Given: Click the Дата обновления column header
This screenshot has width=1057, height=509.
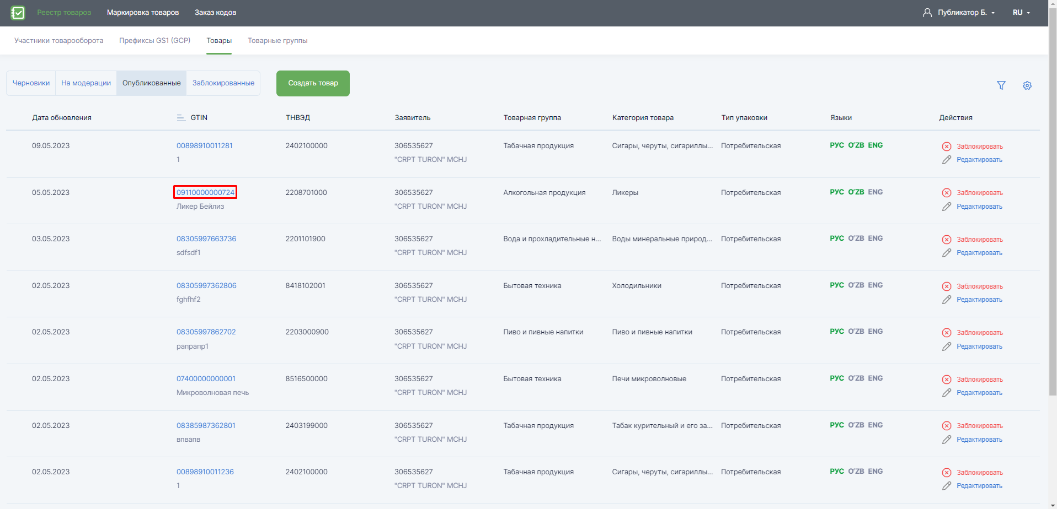Looking at the screenshot, I should tap(62, 118).
